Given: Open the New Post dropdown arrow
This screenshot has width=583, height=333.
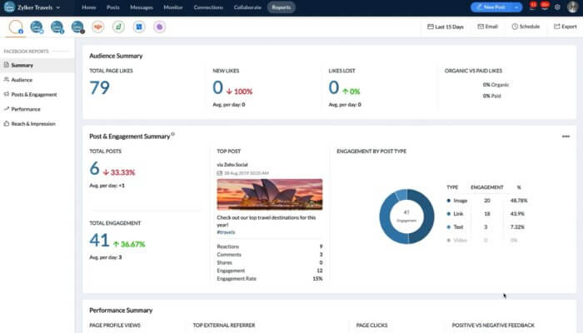Looking at the screenshot, I should [x=516, y=7].
